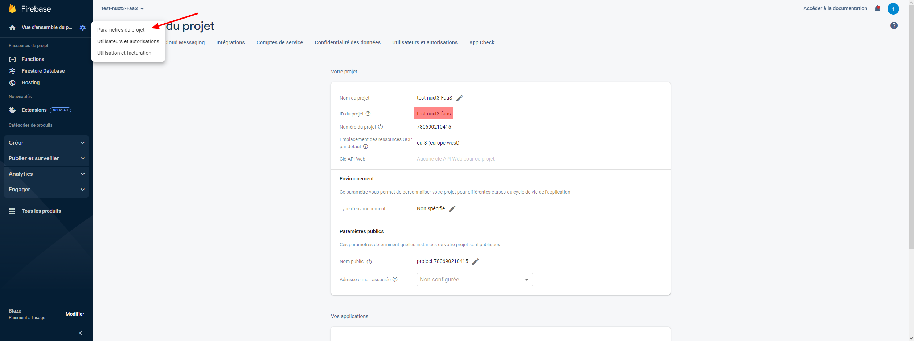Click help icon next to Numéro du projet
This screenshot has width=914, height=341.
pyautogui.click(x=380, y=127)
